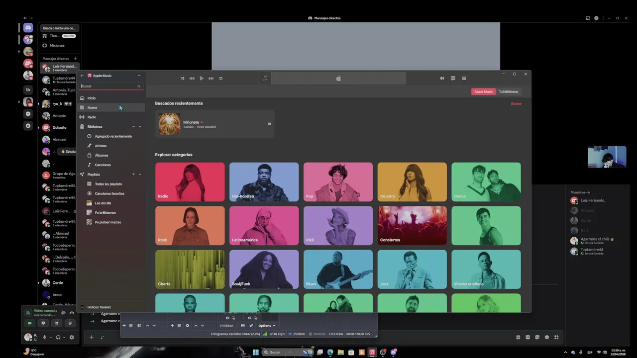Viewport: 637px width, 358px height.
Task: Switch to Tu biblioteca search scope tab
Action: (508, 91)
